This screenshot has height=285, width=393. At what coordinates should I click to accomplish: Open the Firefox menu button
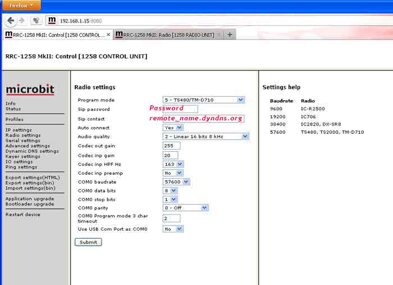tap(21, 5)
